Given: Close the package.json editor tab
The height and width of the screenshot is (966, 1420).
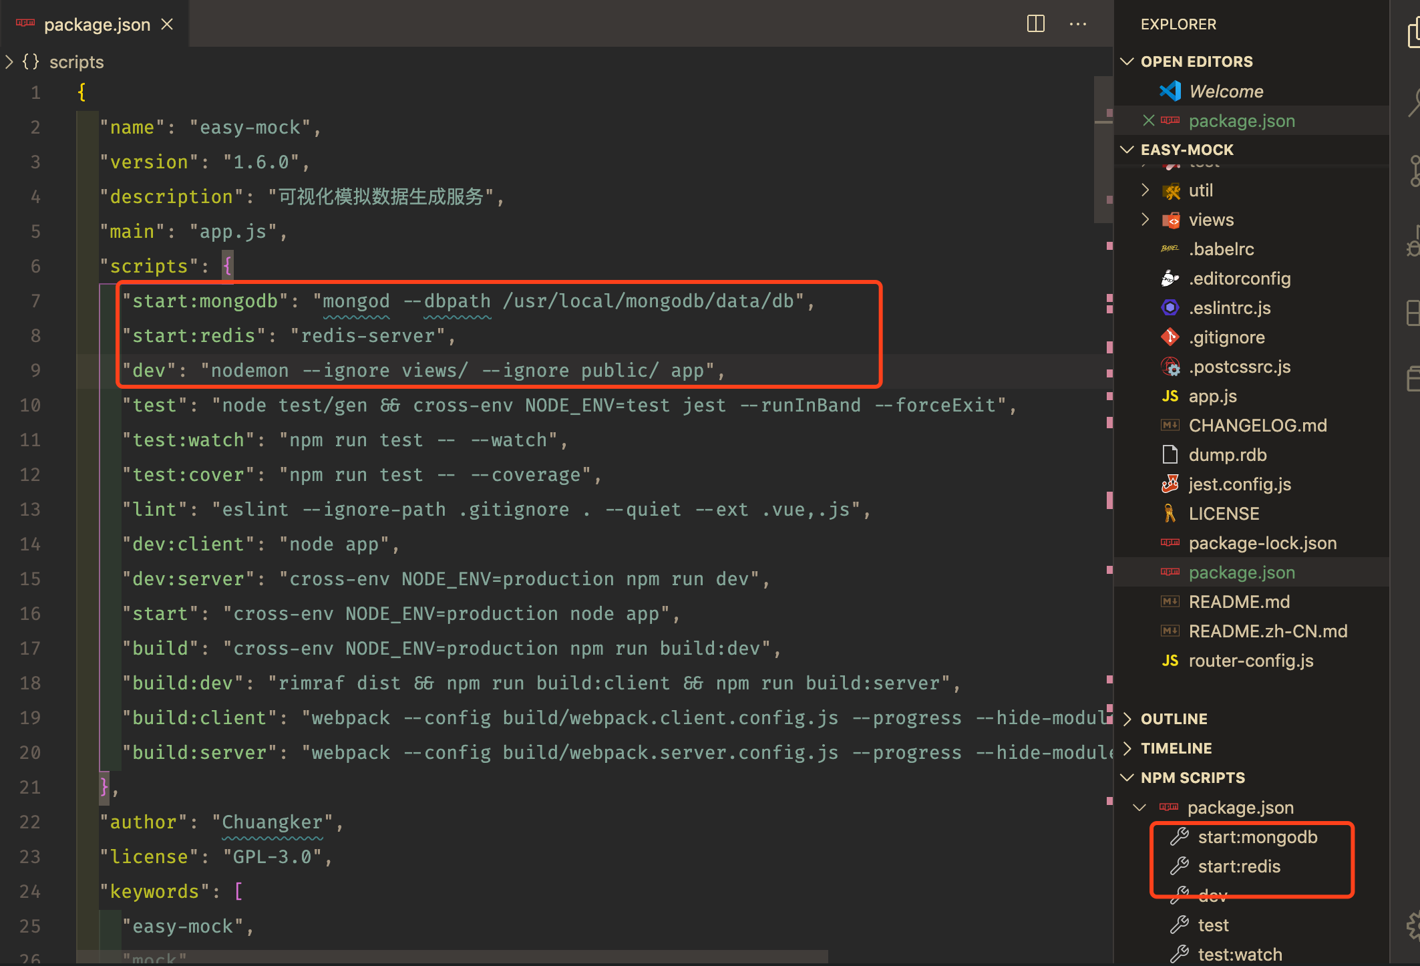Looking at the screenshot, I should 167,25.
